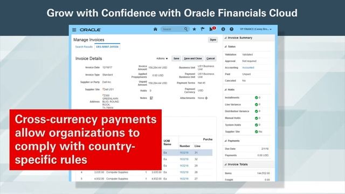The height and width of the screenshot is (194, 345).
Task: Click the Cancel button
Action: 211,59
